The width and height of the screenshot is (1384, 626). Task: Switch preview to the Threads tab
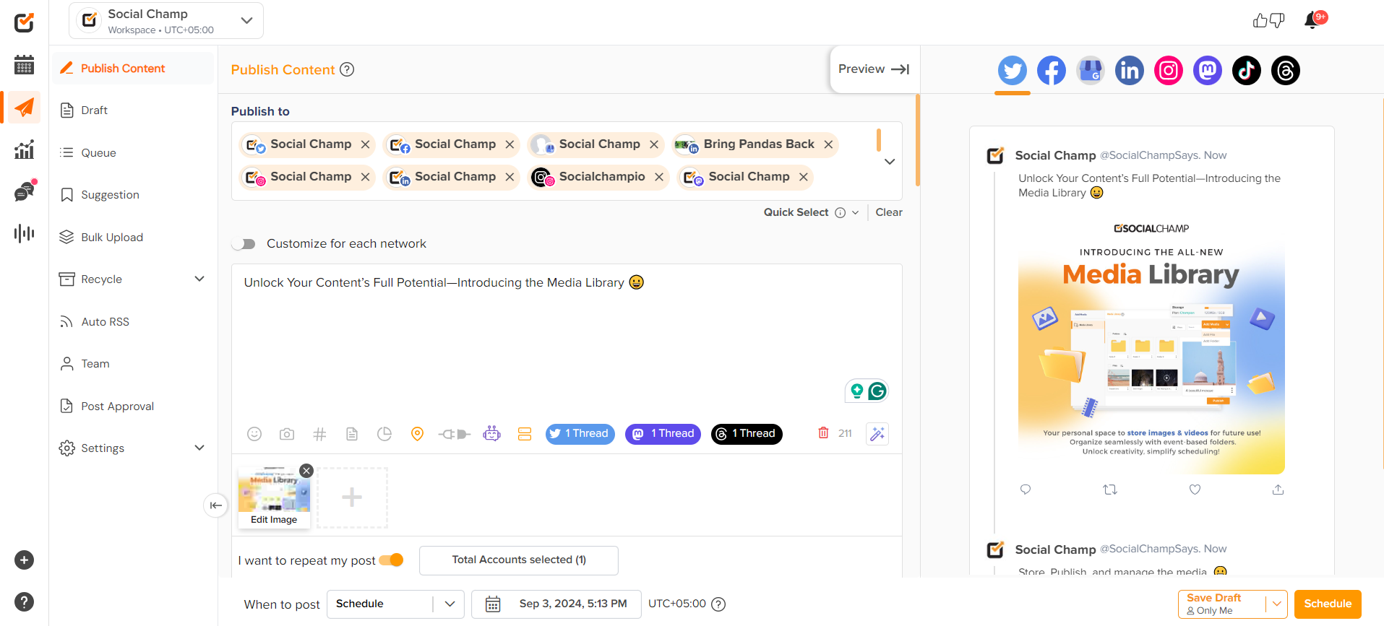(1286, 70)
